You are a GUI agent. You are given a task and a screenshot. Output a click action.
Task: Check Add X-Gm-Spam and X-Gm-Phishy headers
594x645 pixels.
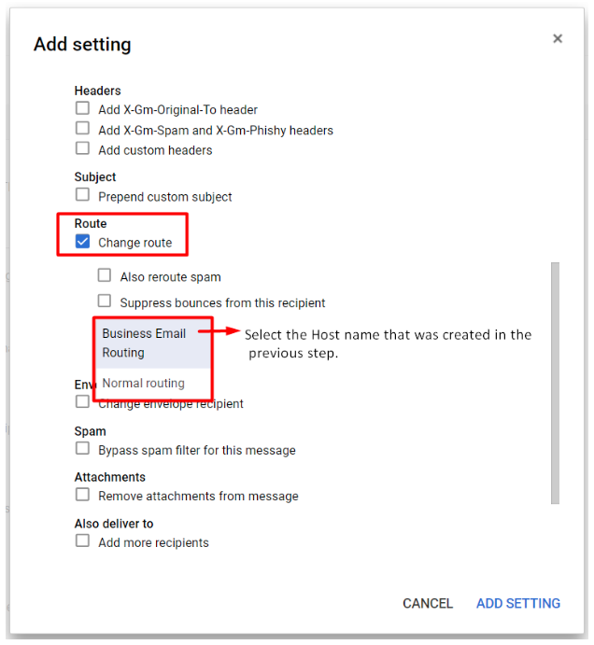(82, 128)
